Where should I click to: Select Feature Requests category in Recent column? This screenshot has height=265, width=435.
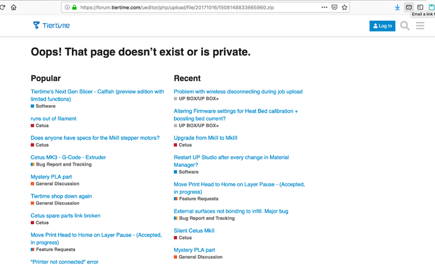(196, 199)
